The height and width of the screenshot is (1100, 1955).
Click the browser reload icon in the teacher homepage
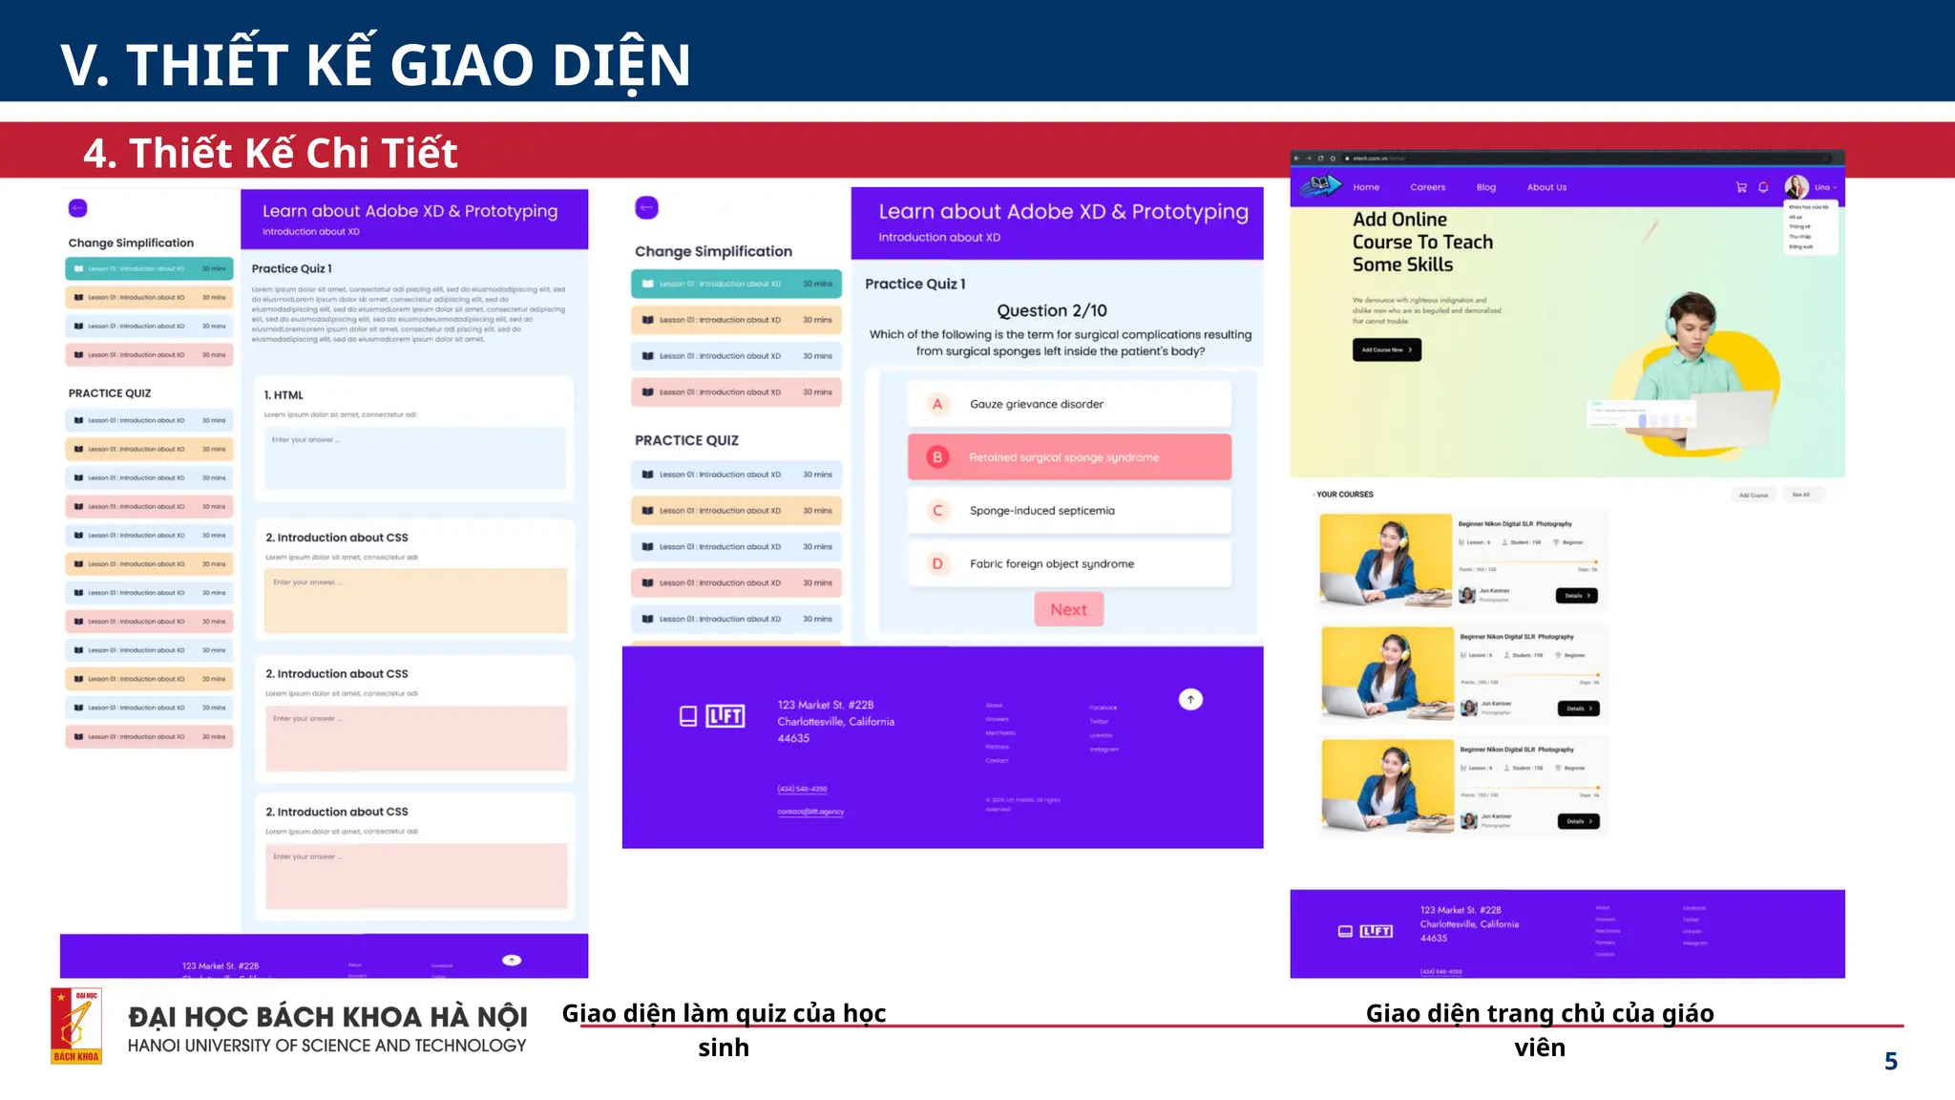point(1320,159)
